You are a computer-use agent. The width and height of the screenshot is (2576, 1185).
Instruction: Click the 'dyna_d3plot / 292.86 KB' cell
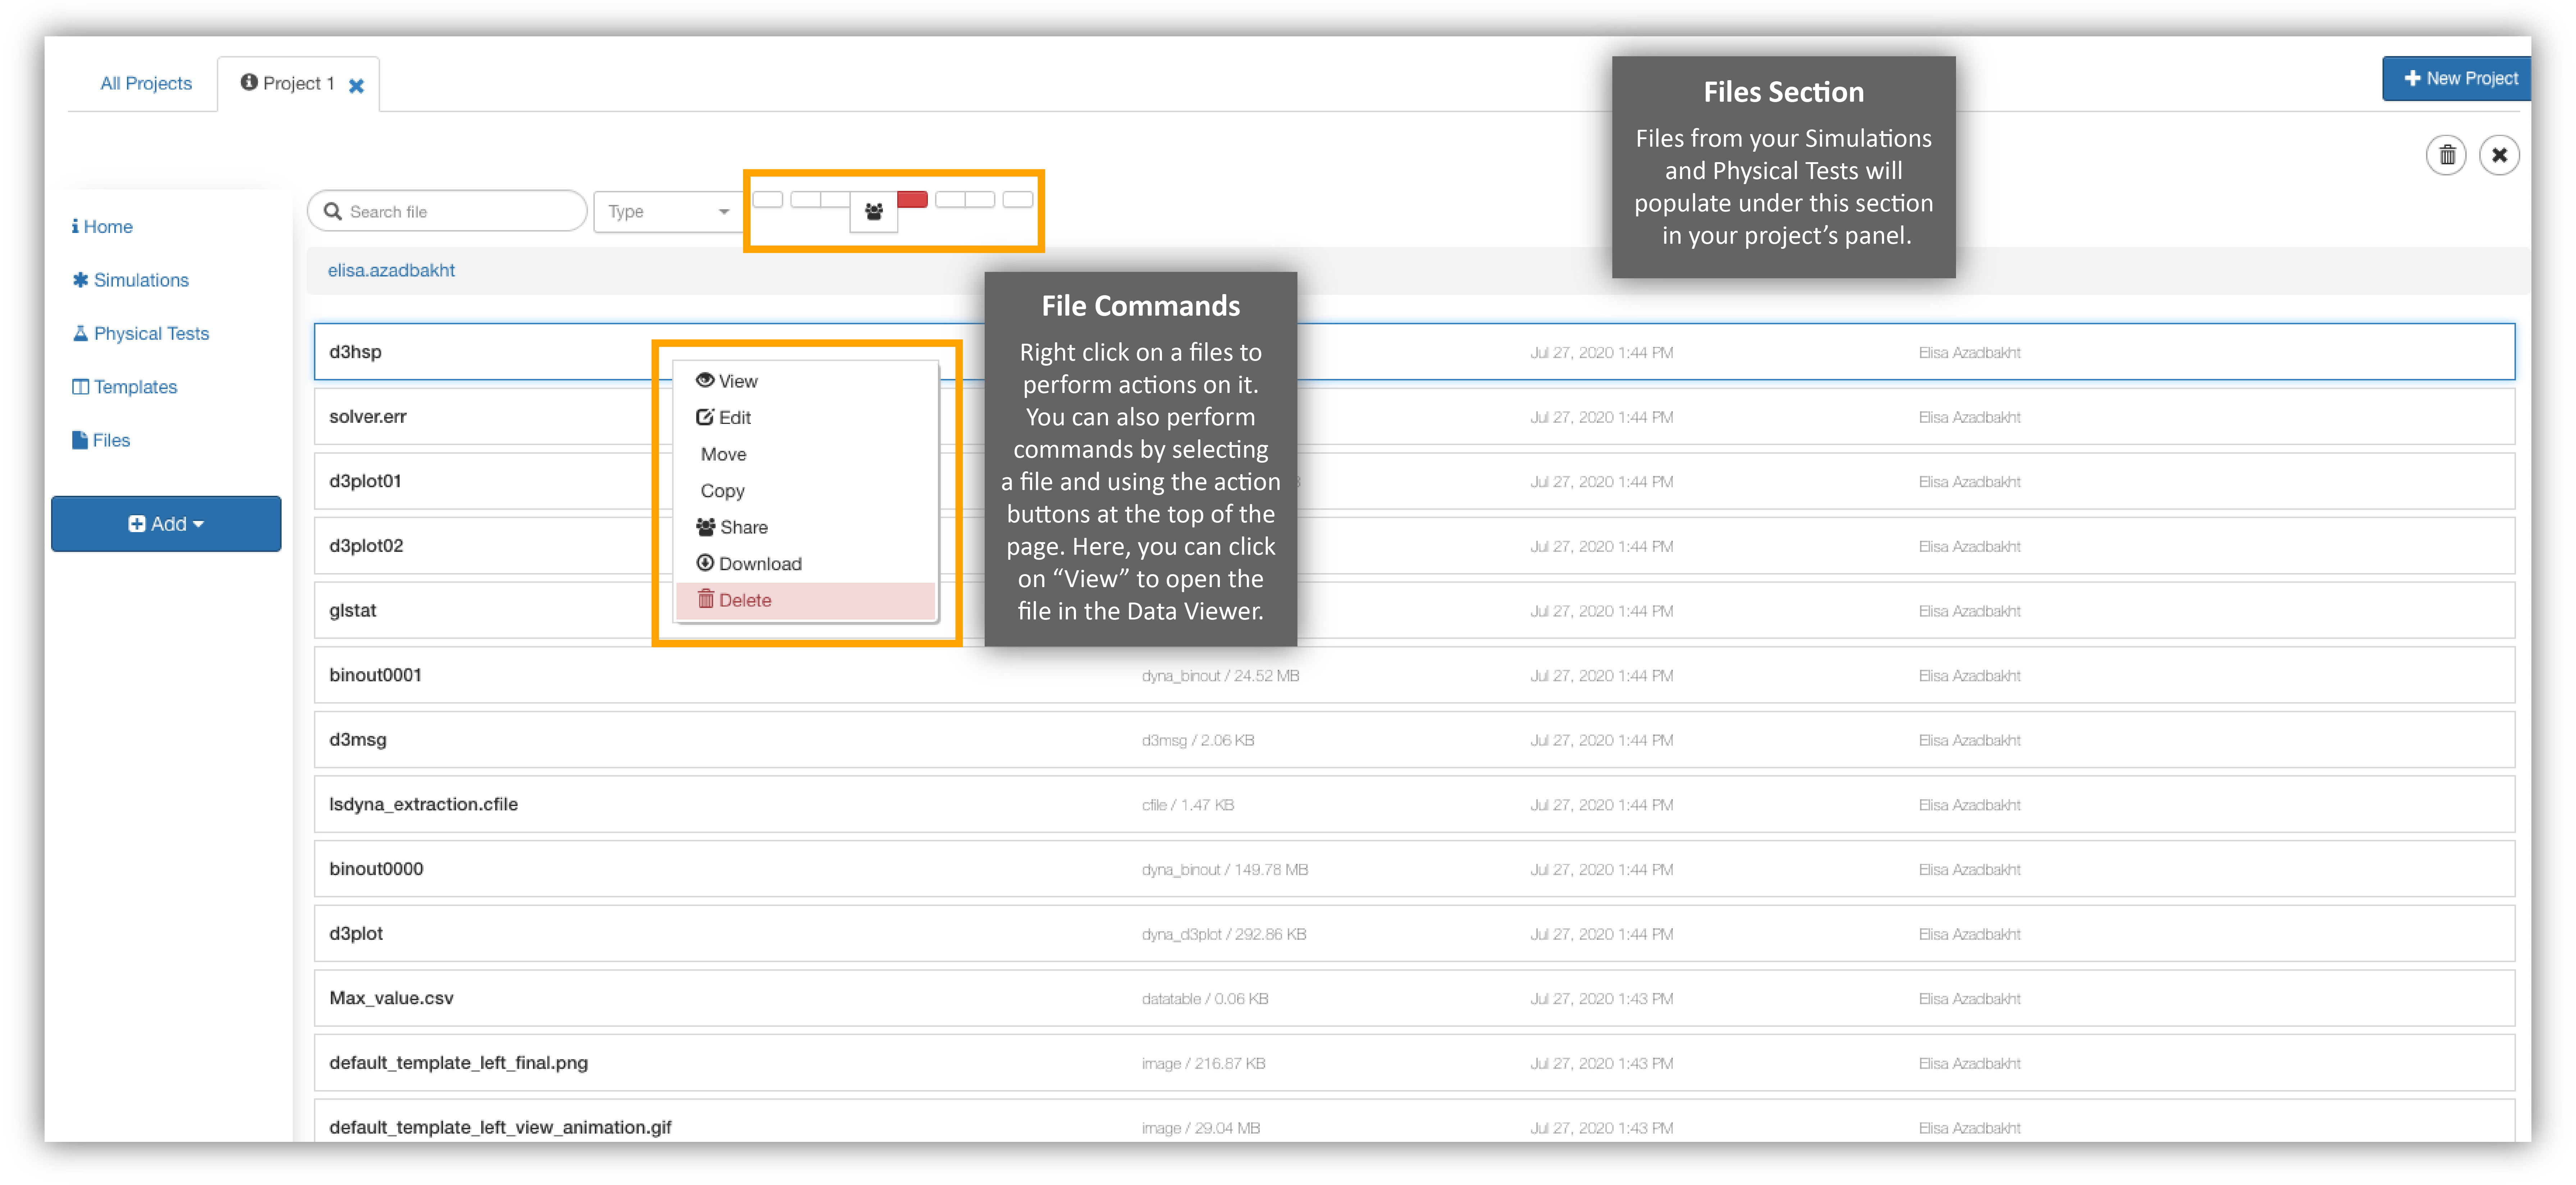pyautogui.click(x=1224, y=934)
